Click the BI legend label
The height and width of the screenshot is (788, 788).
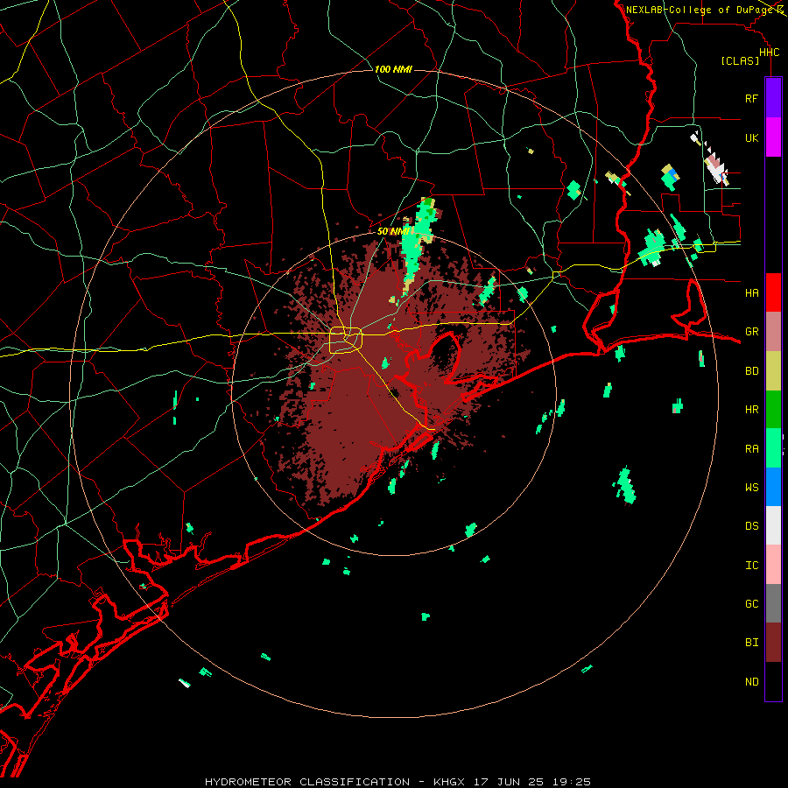[x=751, y=643]
